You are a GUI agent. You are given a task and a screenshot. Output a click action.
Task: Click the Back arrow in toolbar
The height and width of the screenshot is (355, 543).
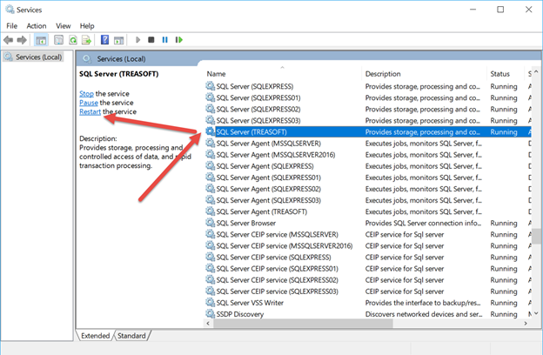coord(9,40)
